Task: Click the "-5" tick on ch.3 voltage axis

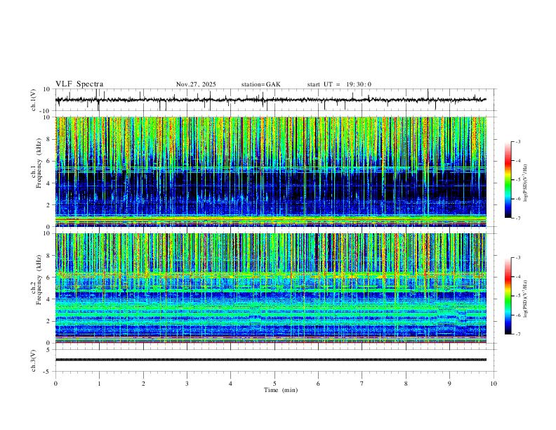Action: 48,372
